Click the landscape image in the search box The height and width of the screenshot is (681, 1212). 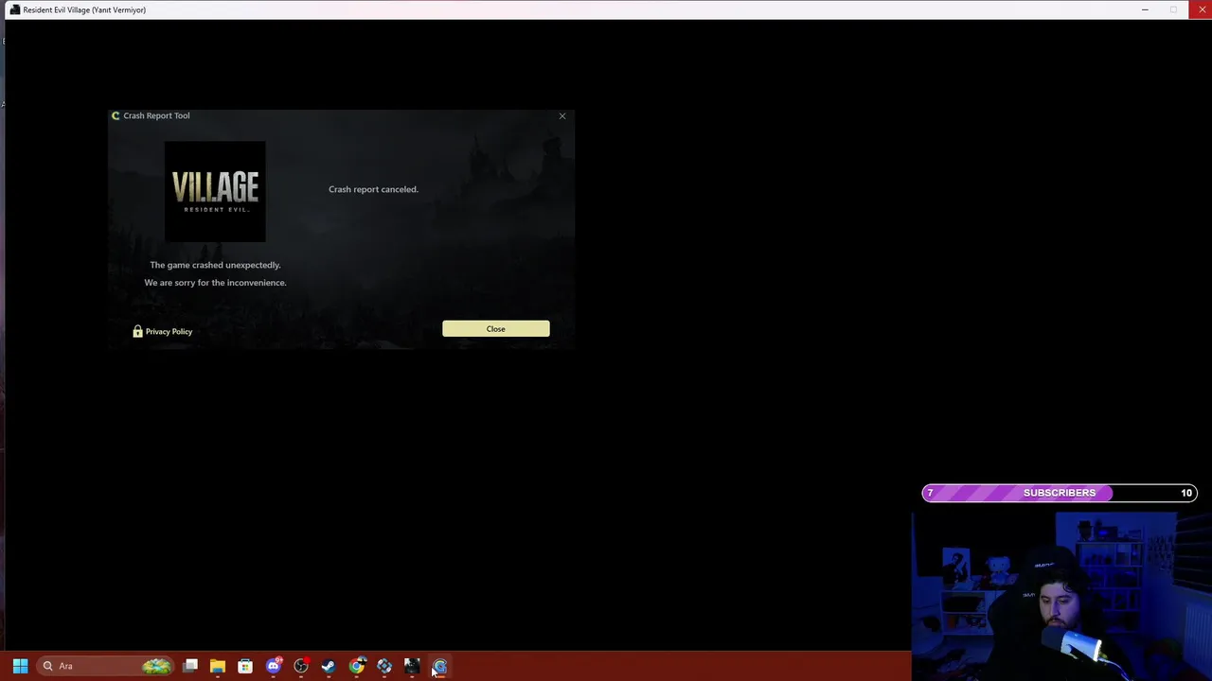tap(156, 666)
